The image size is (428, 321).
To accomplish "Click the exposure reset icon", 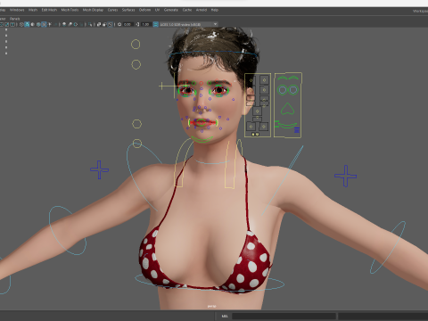I will 119,24.
